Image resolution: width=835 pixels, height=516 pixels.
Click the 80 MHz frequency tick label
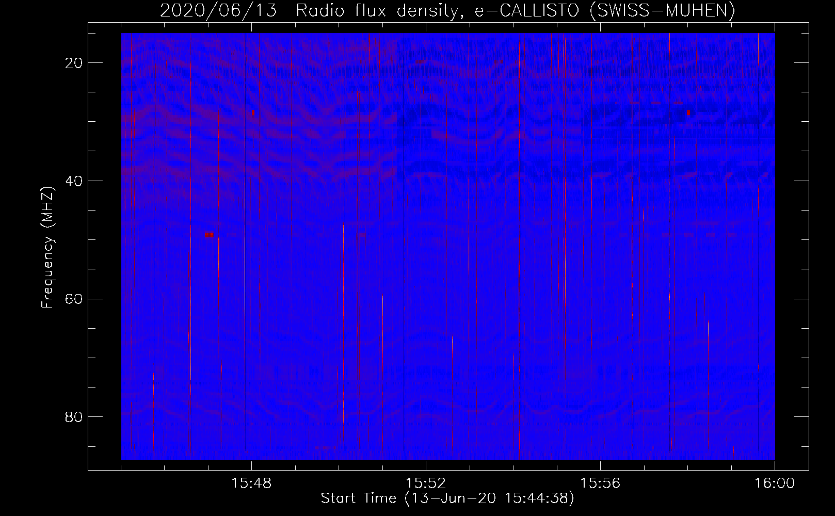[74, 417]
